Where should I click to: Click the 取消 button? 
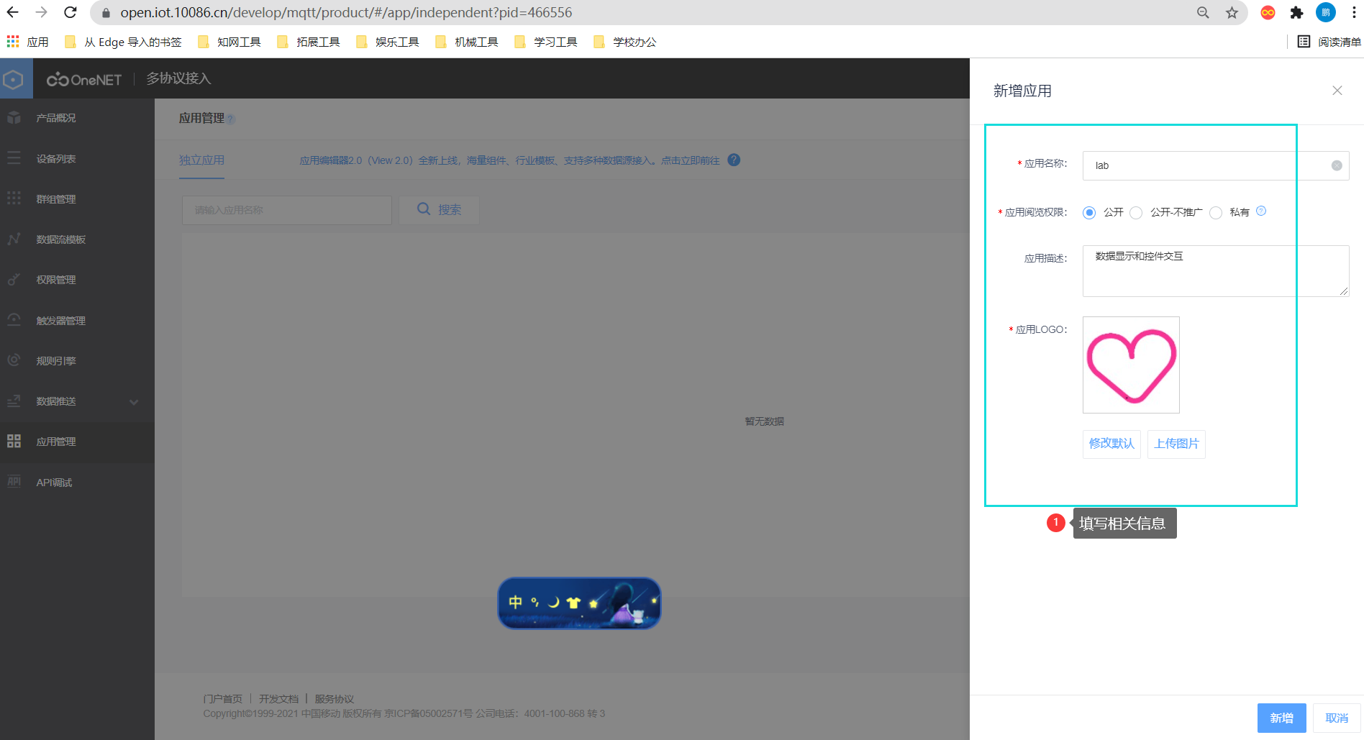(x=1337, y=718)
